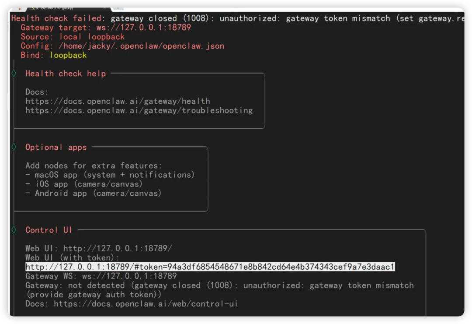Select the 'Gateway target: ws://127.0.0.1:18789' line
Image resolution: width=472 pixels, height=324 pixels.
pos(106,28)
